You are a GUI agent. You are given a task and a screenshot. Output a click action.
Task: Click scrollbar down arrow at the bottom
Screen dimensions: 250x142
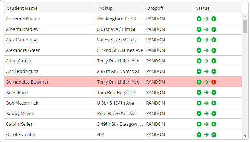(245, 136)
